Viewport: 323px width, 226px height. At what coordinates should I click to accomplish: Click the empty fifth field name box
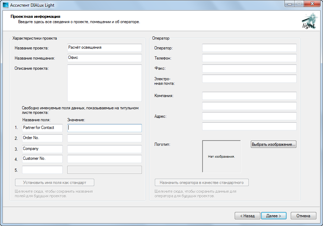(42, 170)
